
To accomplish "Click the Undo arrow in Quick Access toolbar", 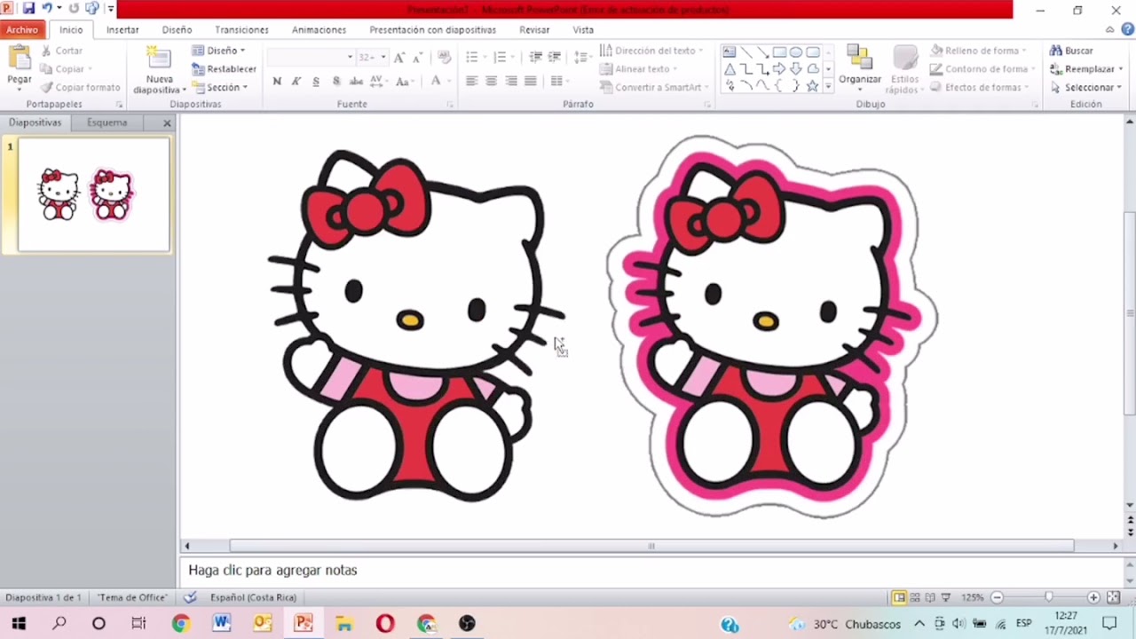I will click(x=47, y=9).
